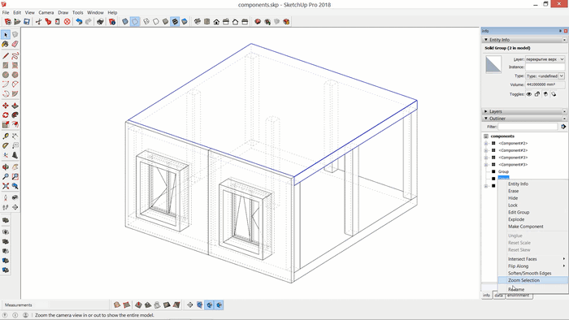The height and width of the screenshot is (320, 569).
Task: Pick the Eraser tool in left toolbar
Action: point(15,44)
